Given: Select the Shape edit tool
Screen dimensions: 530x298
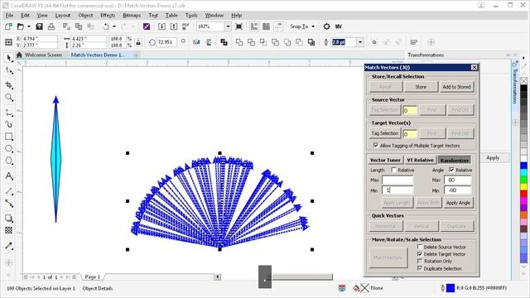Looking at the screenshot, I should (9, 71).
